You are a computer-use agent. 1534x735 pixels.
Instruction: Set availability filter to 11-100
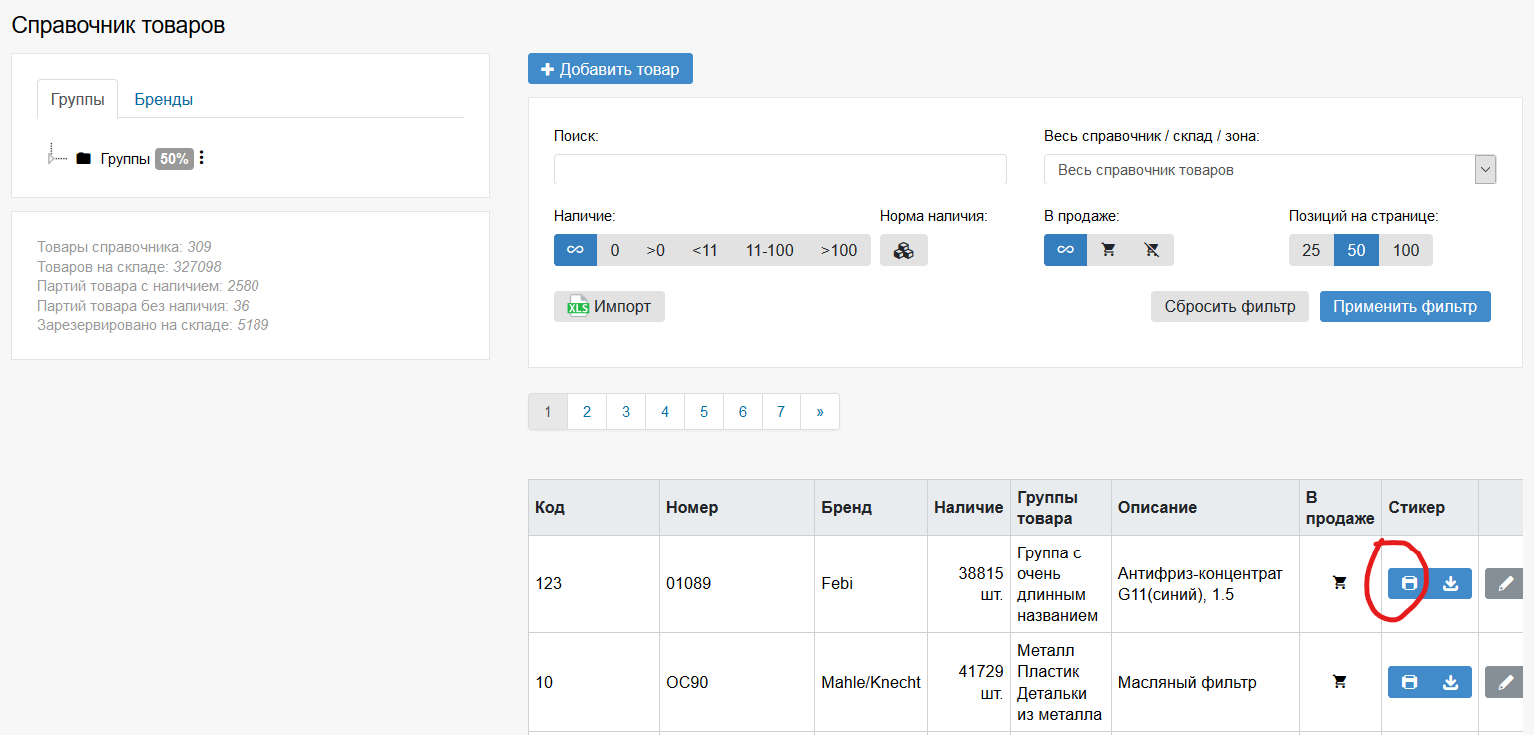tap(769, 251)
